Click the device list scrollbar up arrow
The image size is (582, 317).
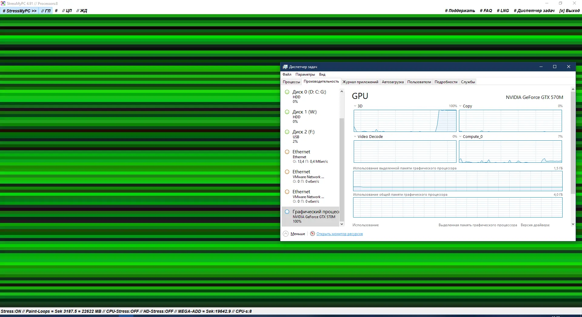342,91
